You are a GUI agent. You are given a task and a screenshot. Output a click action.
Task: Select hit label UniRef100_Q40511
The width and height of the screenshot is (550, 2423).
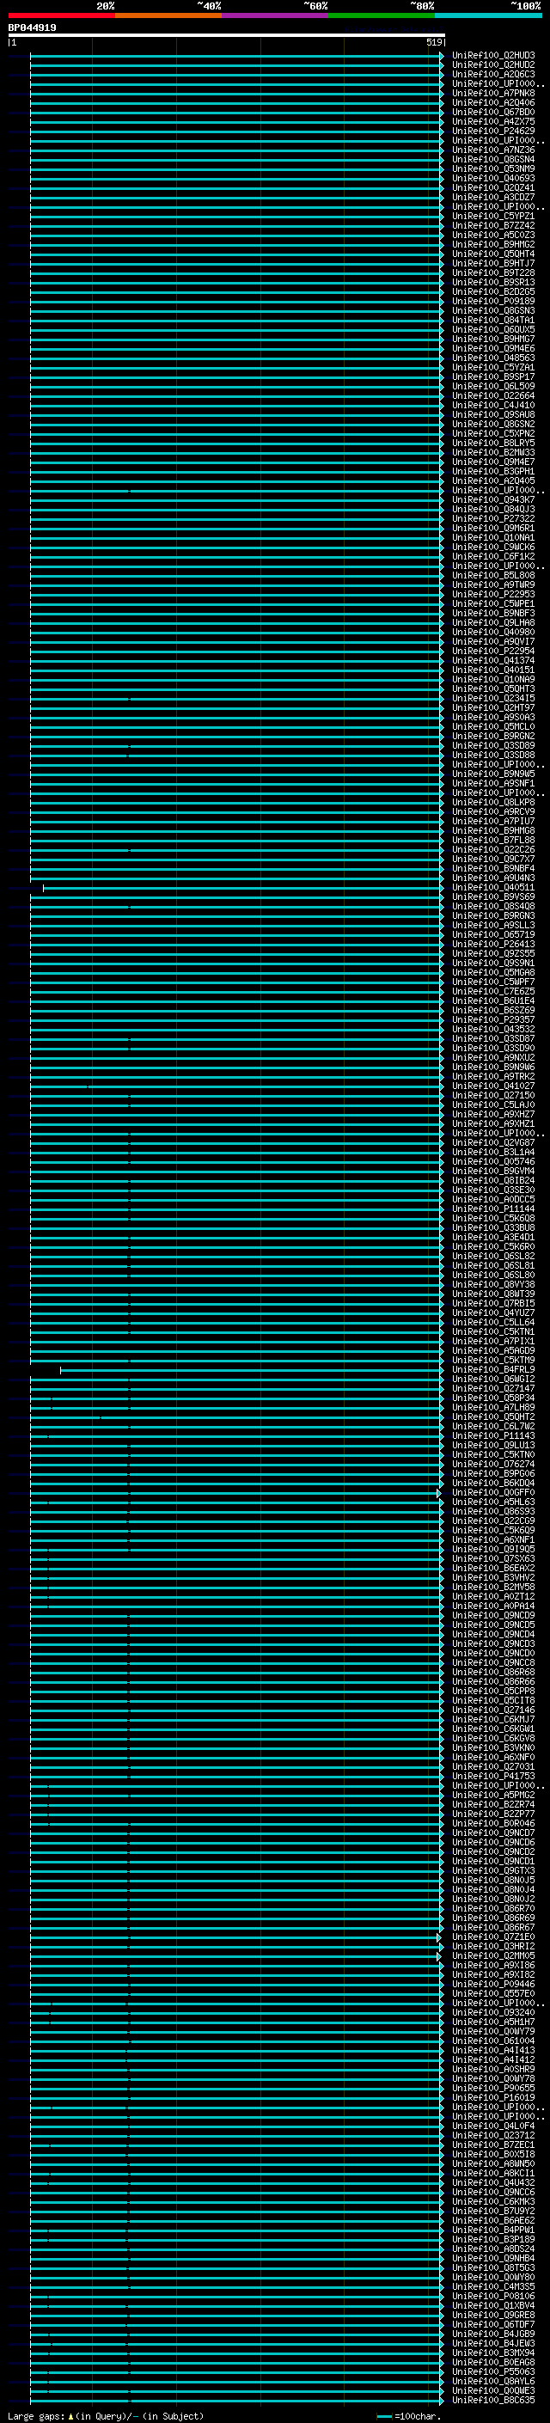(x=493, y=887)
